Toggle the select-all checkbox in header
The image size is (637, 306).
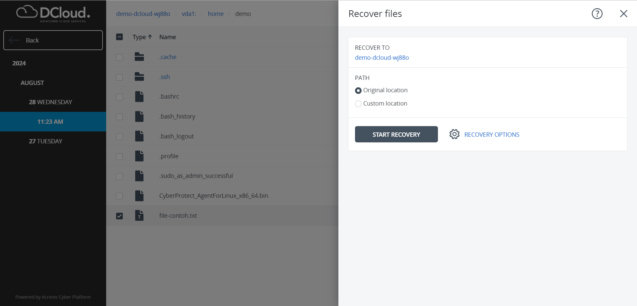pos(119,37)
